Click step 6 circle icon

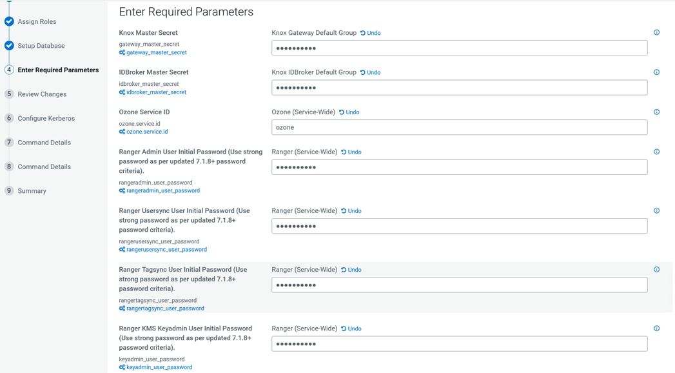(9, 118)
